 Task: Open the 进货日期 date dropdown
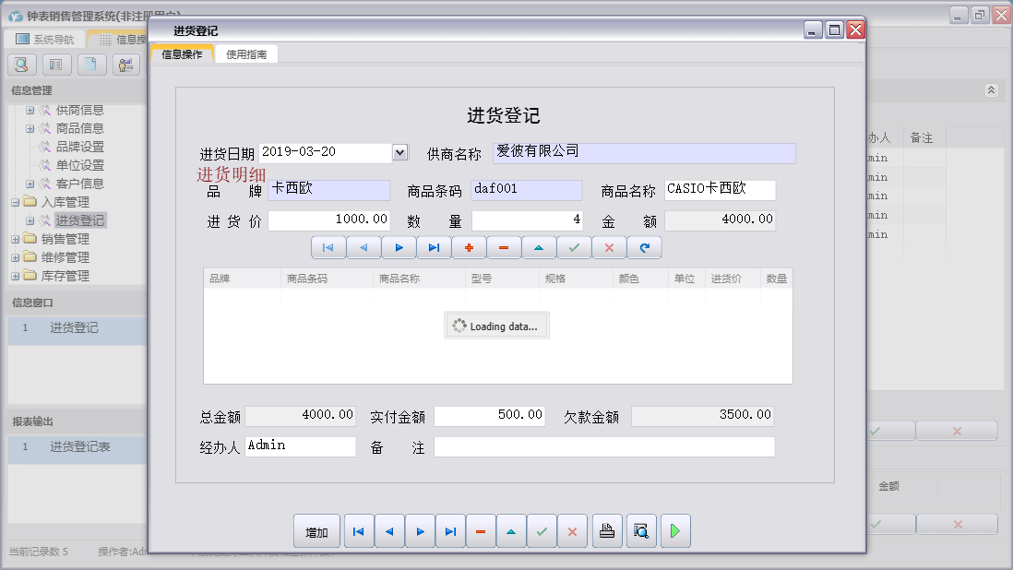click(399, 152)
